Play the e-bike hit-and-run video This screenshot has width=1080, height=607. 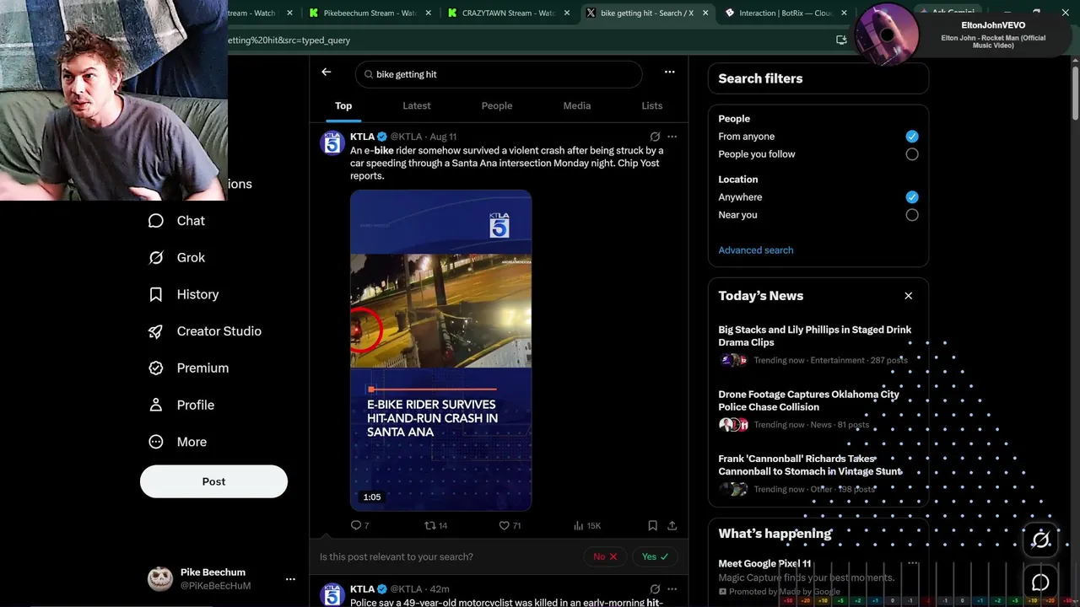[440, 351]
